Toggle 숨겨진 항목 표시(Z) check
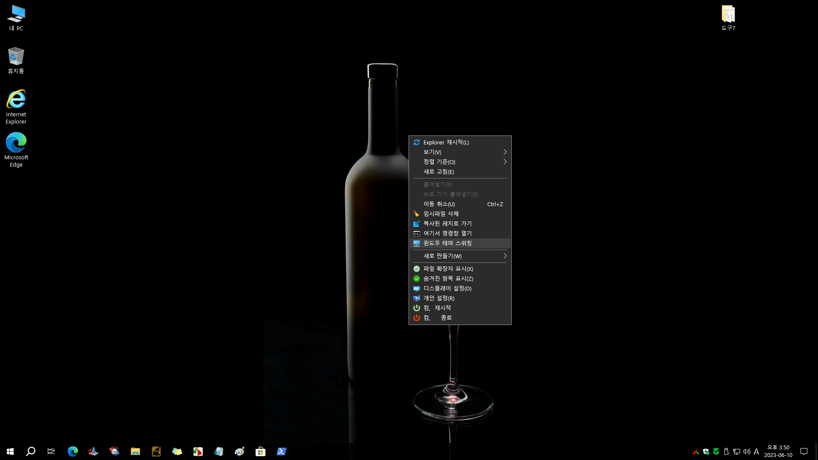 point(417,279)
